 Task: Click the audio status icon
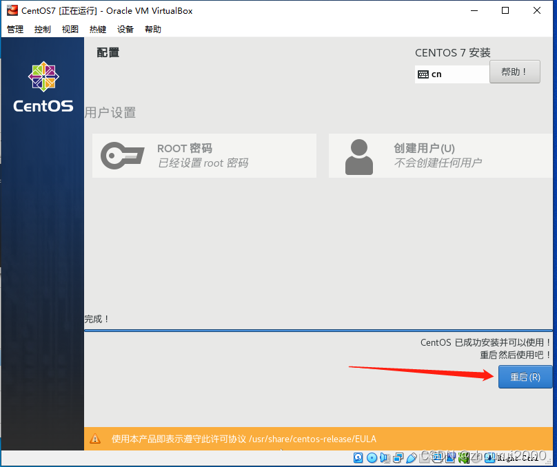[x=385, y=458]
